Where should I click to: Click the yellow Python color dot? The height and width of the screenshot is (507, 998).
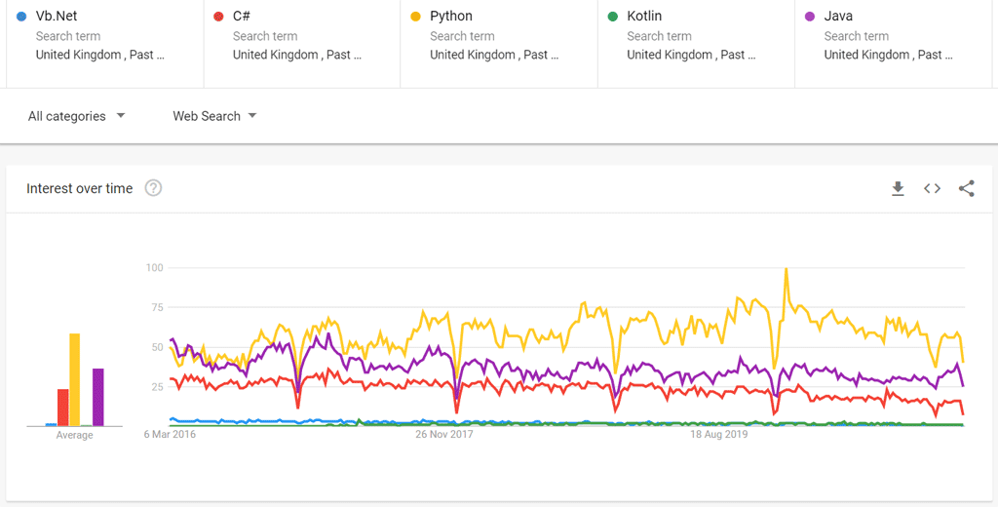point(415,17)
